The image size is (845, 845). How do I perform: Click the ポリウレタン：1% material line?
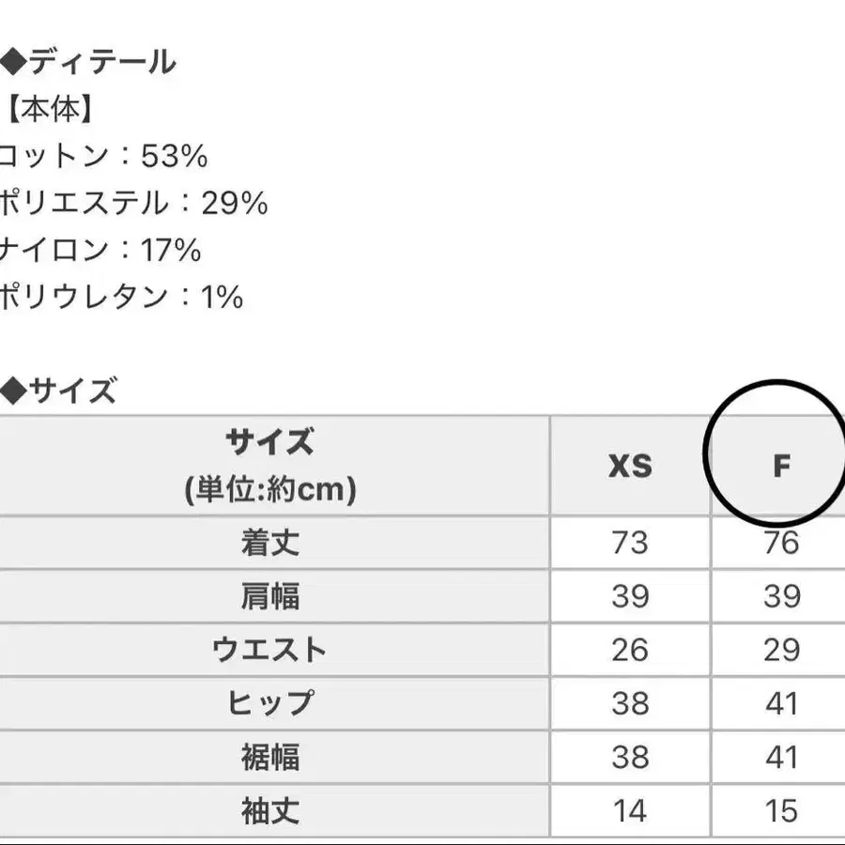(x=122, y=297)
